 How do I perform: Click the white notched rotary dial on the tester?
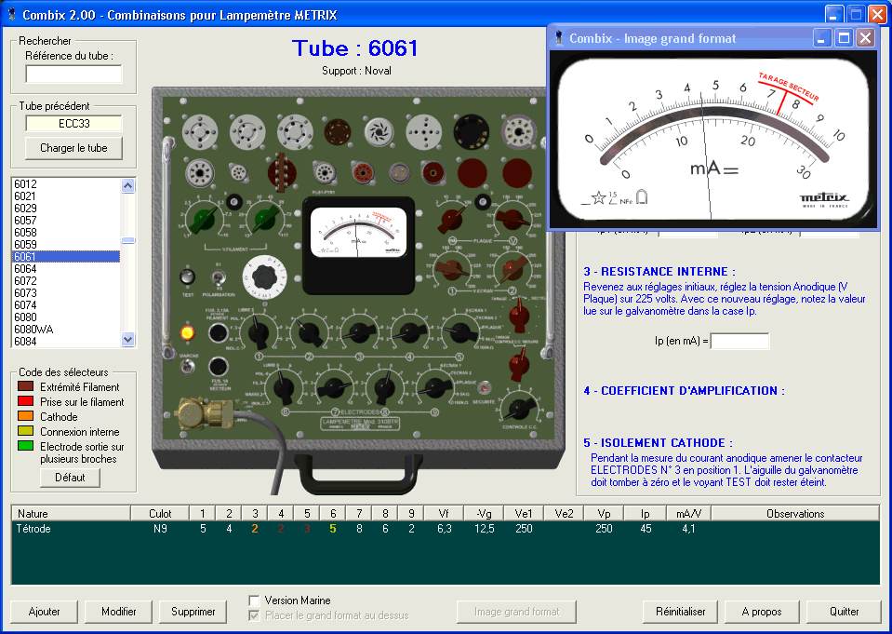pyautogui.click(x=264, y=277)
